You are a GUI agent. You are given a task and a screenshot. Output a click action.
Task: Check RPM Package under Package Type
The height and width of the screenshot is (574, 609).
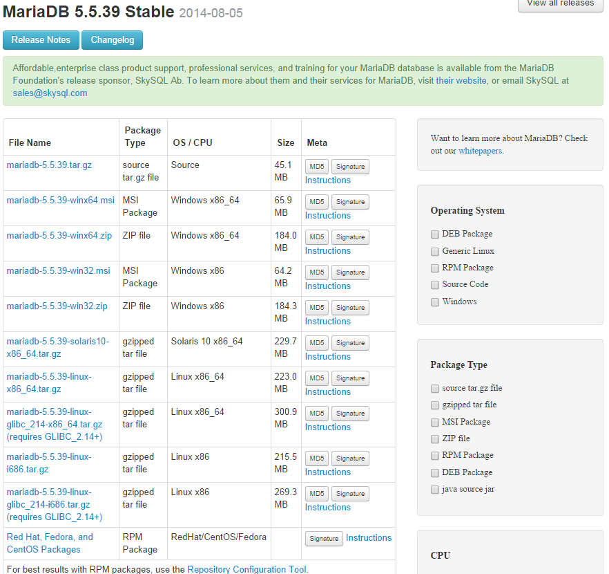click(x=435, y=456)
